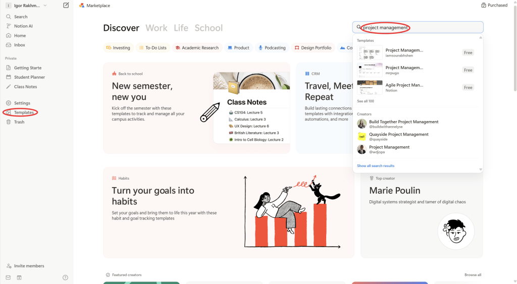Viewport: 517px width, 284px height.
Task: Expand the Igor Rakhm workspace switcher
Action: click(28, 6)
